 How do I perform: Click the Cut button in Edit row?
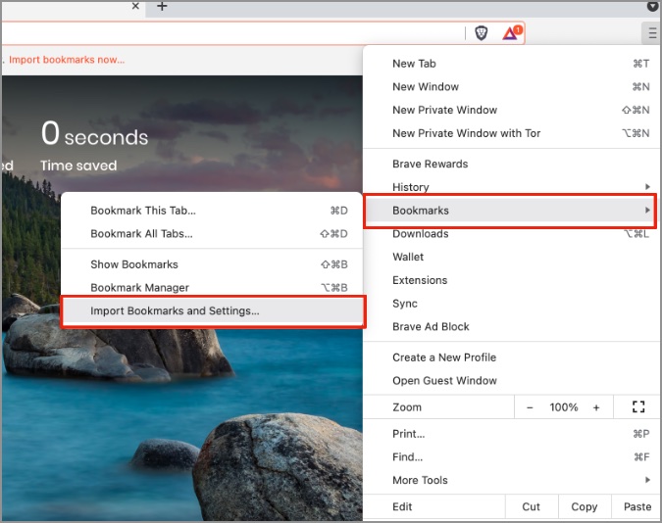pyautogui.click(x=532, y=506)
